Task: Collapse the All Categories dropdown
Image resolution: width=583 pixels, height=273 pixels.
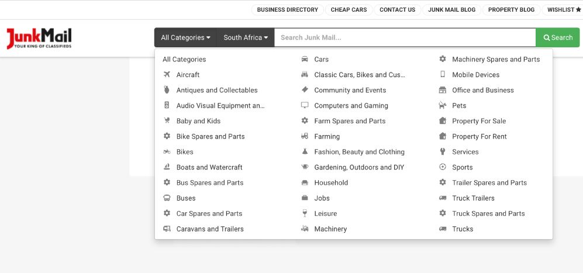Action: [x=185, y=37]
